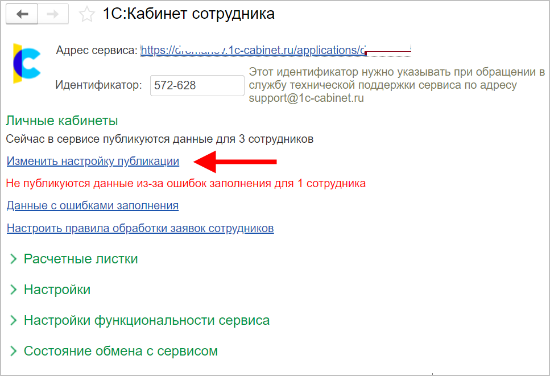
Task: Click the 1С:Кабинет сотрудника title
Action: [x=189, y=14]
